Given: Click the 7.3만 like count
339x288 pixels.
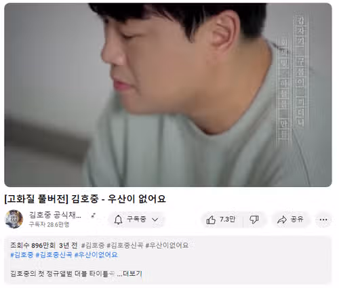Looking at the screenshot, I should point(227,220).
